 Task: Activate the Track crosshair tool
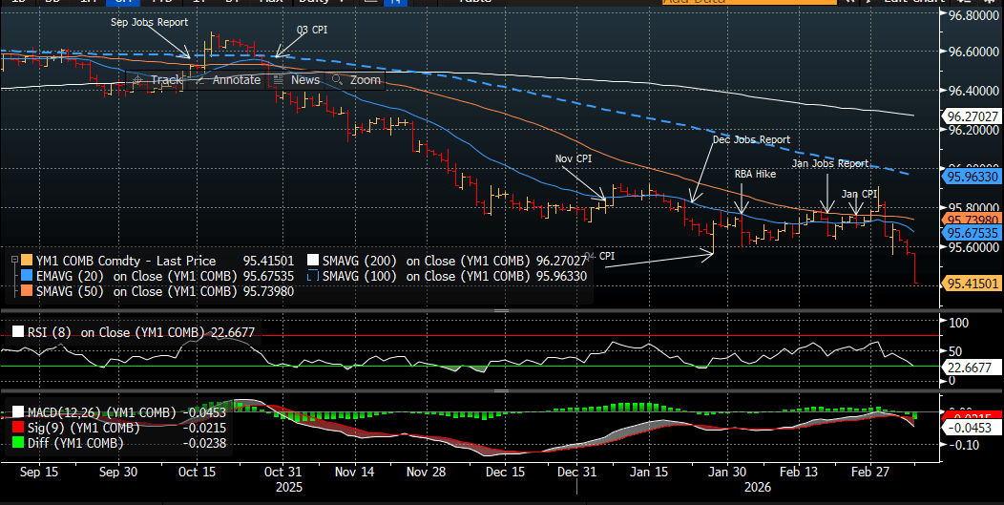click(x=157, y=80)
